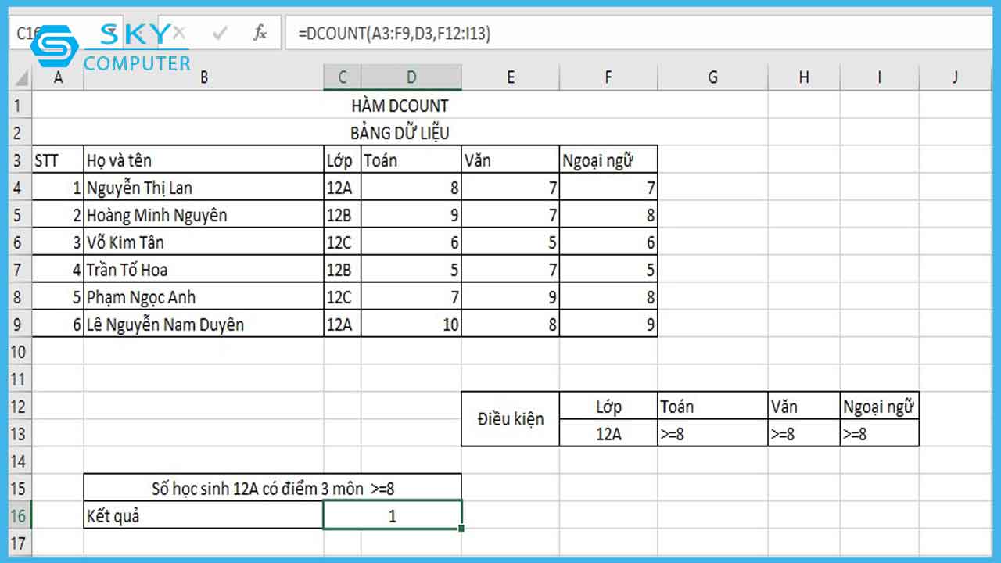The image size is (1001, 563).
Task: Click the cell "Phạm Ngọc Anh"
Action: tap(203, 296)
